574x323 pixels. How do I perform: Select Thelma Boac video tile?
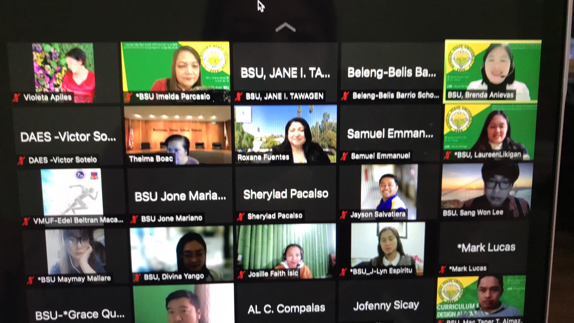(x=178, y=135)
